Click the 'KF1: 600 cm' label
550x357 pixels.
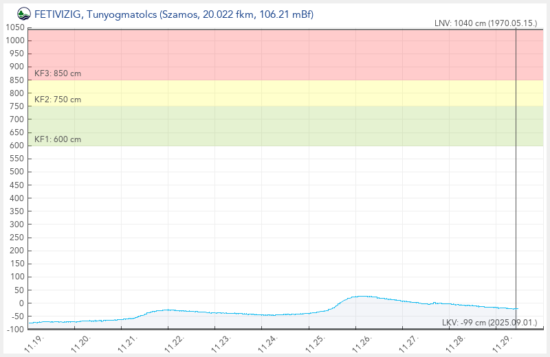[x=58, y=139]
